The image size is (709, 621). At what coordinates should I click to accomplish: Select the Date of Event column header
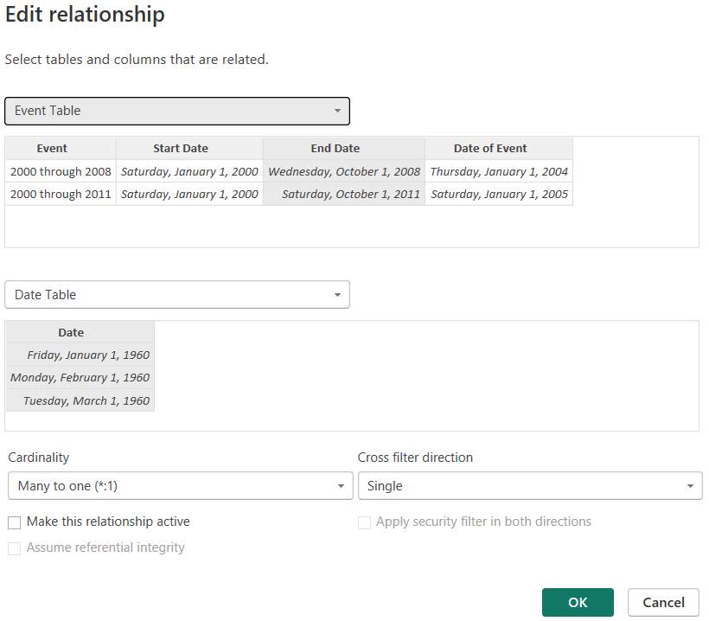tap(499, 149)
